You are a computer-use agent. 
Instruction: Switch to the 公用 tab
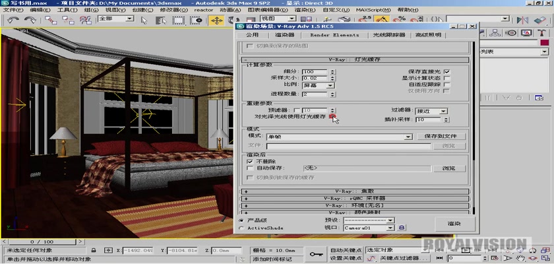pyautogui.click(x=252, y=35)
